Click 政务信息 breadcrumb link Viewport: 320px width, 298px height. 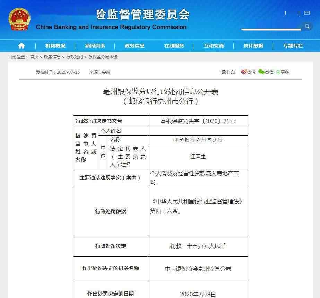52,57
